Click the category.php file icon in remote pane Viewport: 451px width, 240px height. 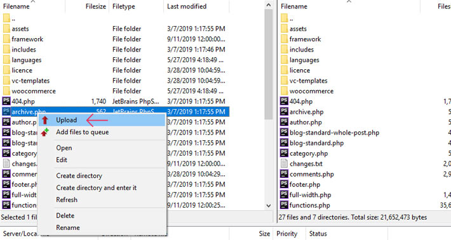(x=284, y=153)
